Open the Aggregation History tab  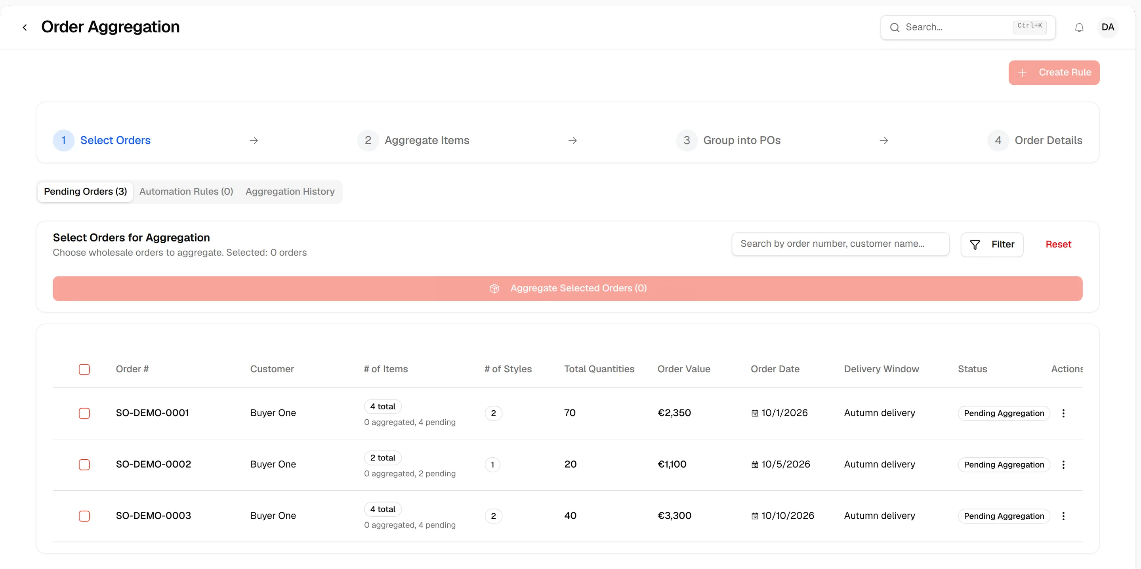pos(290,192)
